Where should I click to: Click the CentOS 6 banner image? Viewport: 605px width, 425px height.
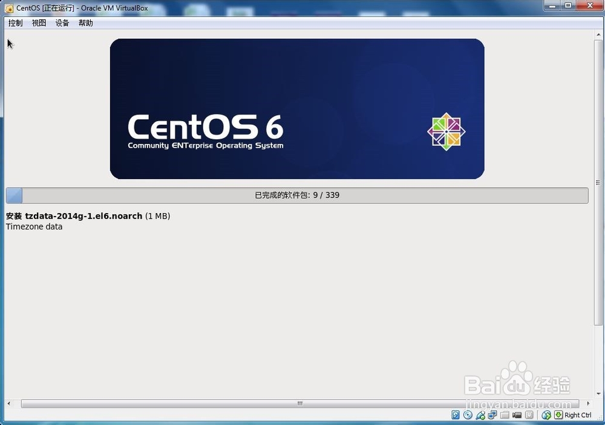tap(297, 109)
